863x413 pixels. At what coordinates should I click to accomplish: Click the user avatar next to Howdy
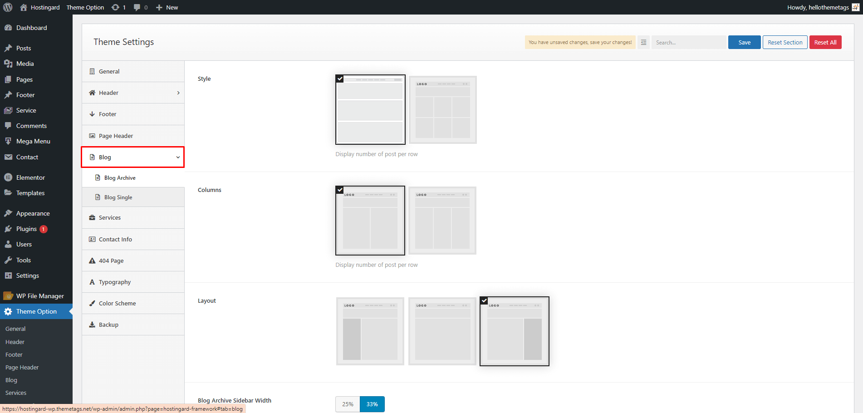tap(856, 7)
